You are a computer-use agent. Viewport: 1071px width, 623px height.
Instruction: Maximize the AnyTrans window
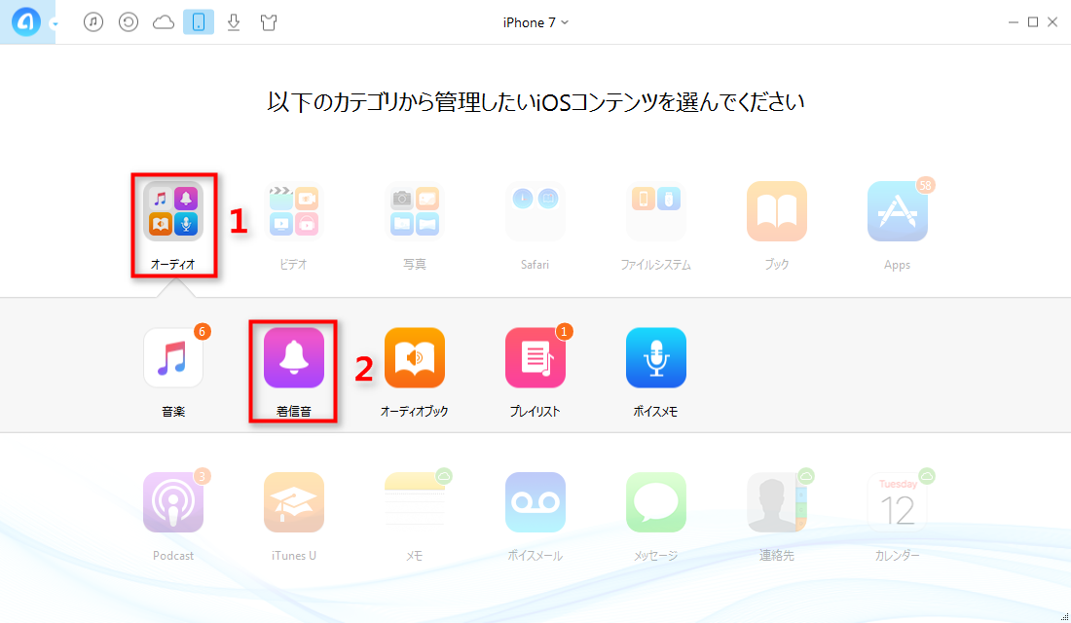(1033, 22)
